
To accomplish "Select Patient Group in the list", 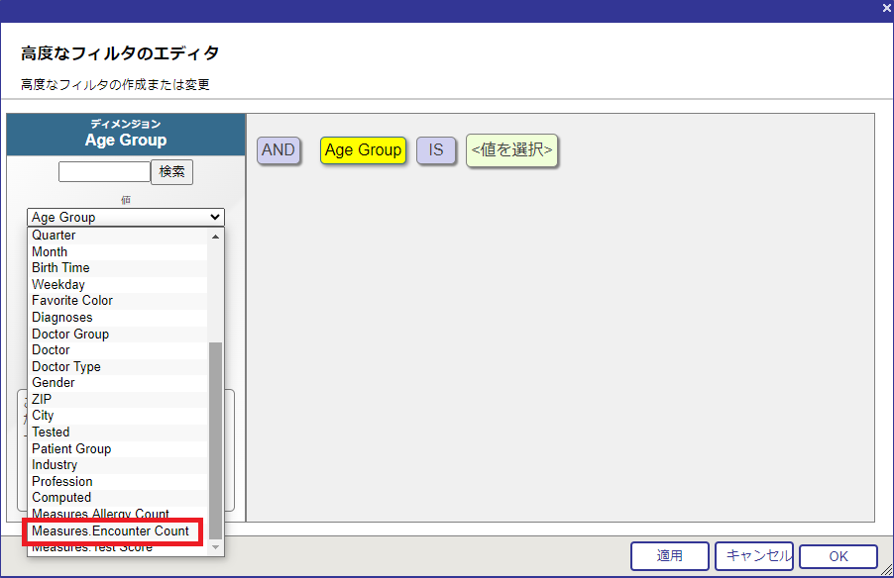I will [71, 448].
